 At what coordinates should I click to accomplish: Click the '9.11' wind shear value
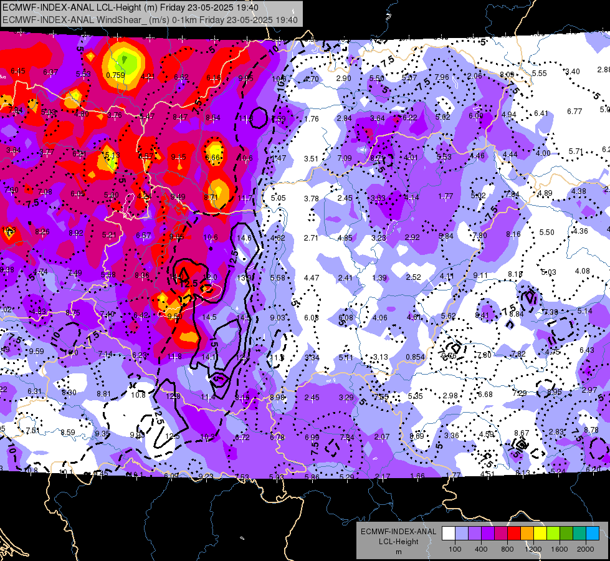tap(480, 276)
